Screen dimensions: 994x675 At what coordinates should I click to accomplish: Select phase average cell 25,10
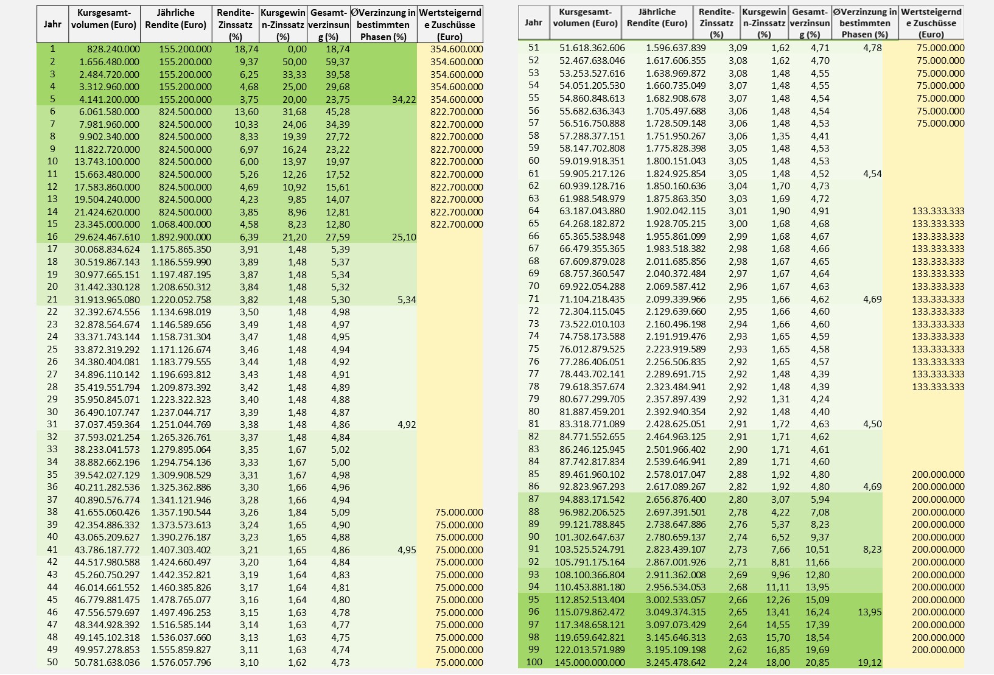[x=404, y=237]
